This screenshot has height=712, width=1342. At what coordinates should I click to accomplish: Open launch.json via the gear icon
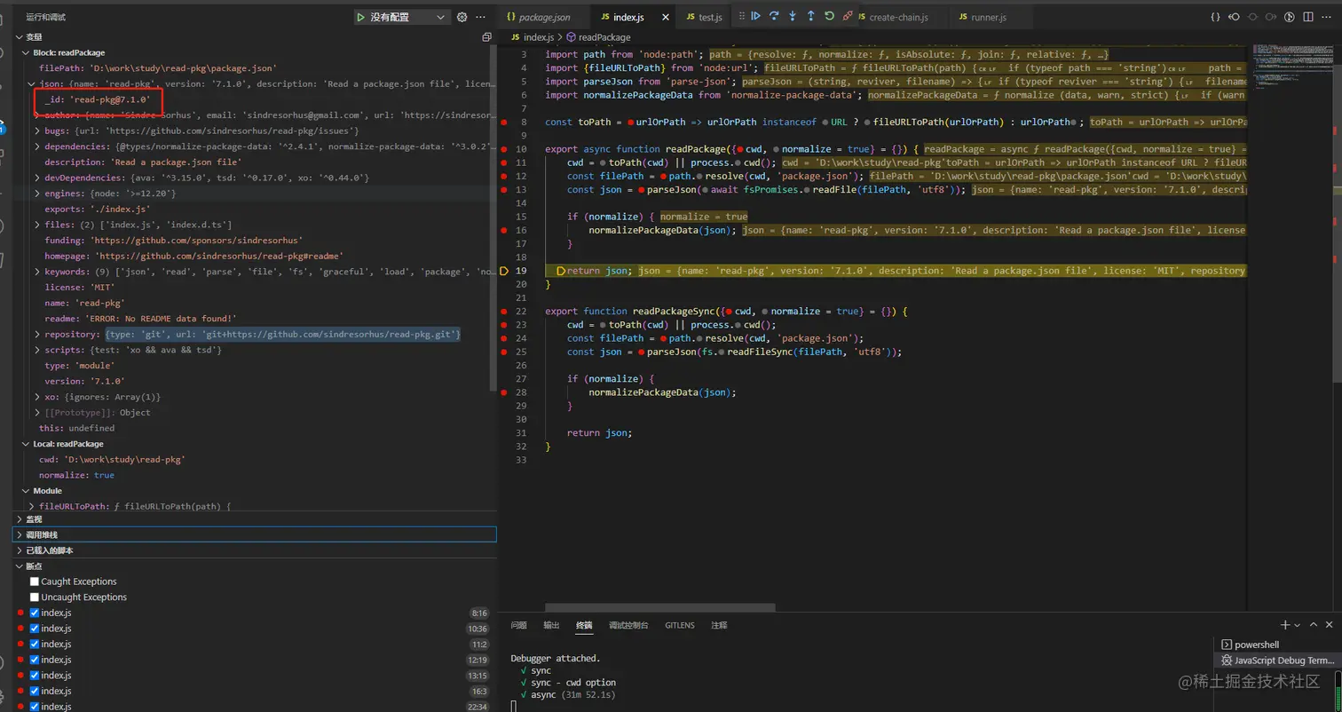pos(462,17)
